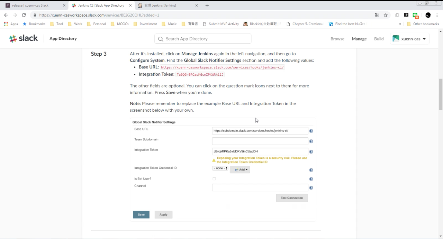Open the LINE extension with 99 badge

coord(416,16)
